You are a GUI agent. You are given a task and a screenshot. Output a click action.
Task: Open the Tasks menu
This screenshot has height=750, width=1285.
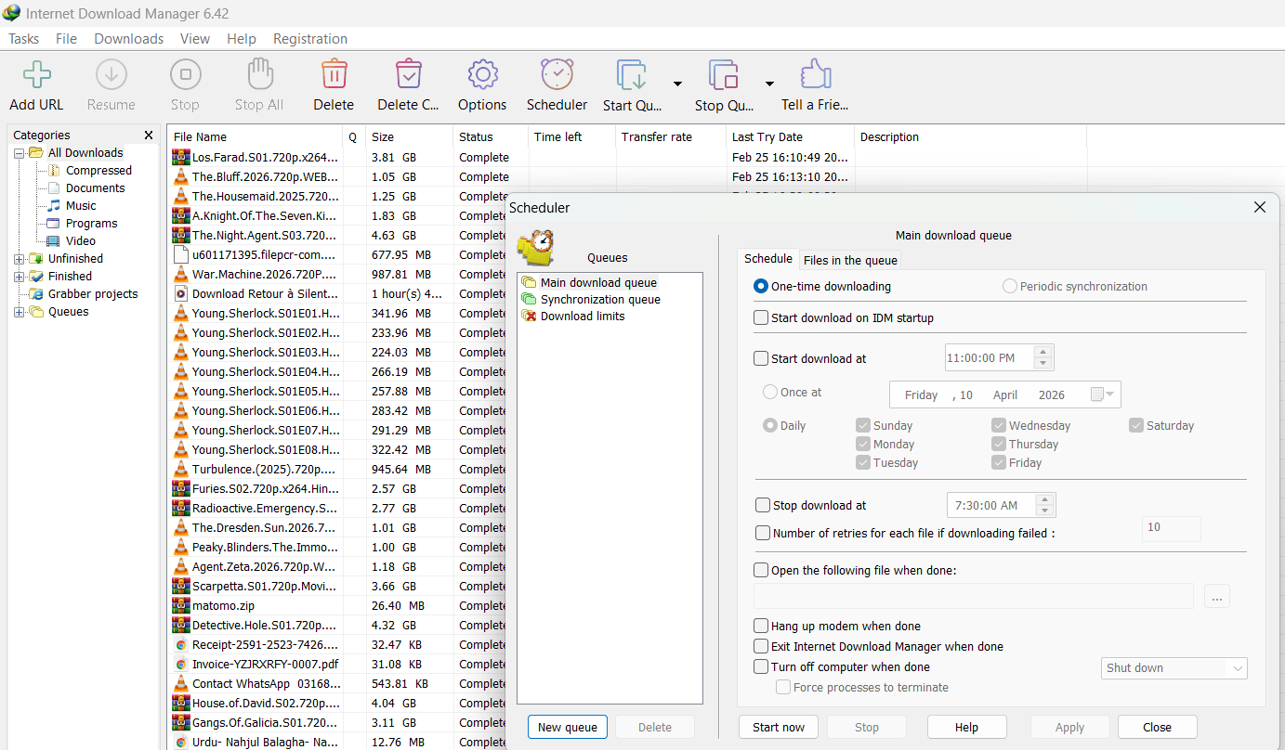click(24, 39)
